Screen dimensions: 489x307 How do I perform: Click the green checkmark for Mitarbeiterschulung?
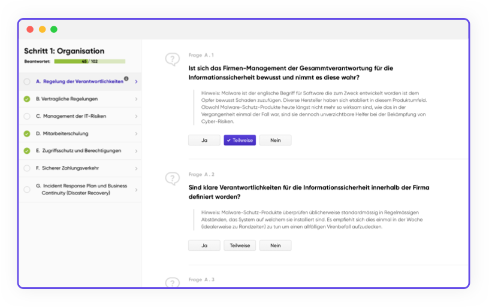(27, 133)
